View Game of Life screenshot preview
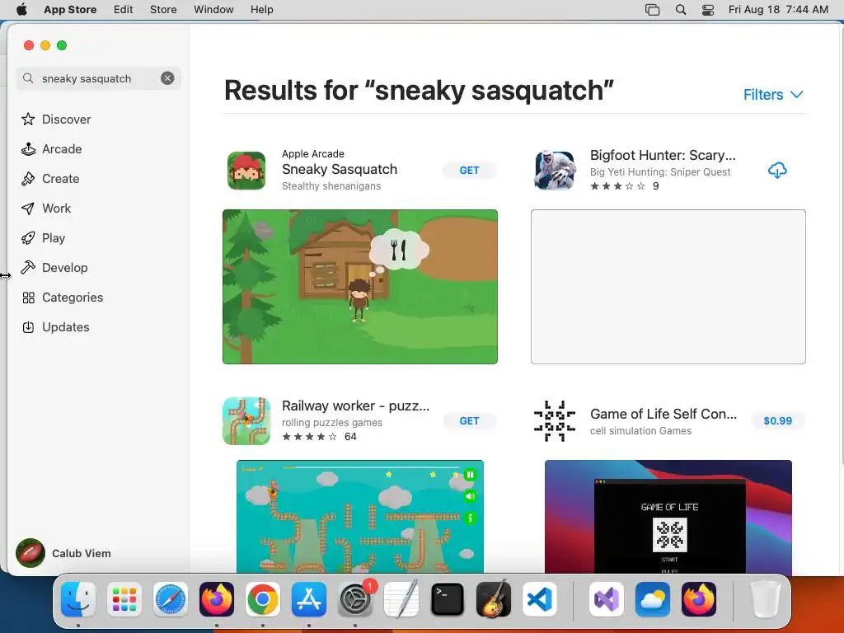 click(668, 517)
